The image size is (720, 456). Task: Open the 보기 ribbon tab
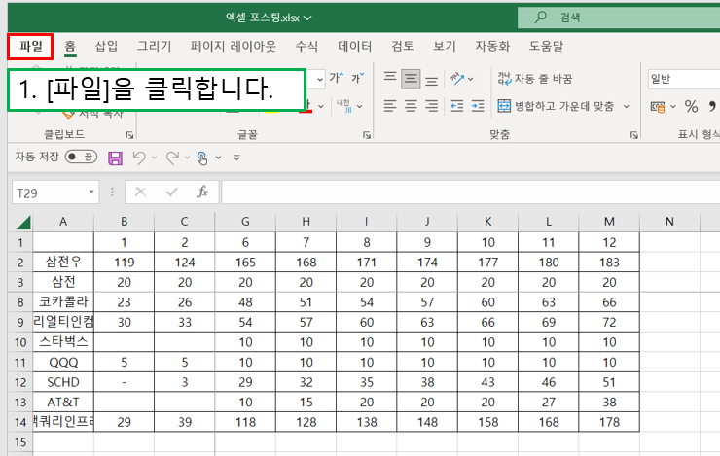point(445,47)
